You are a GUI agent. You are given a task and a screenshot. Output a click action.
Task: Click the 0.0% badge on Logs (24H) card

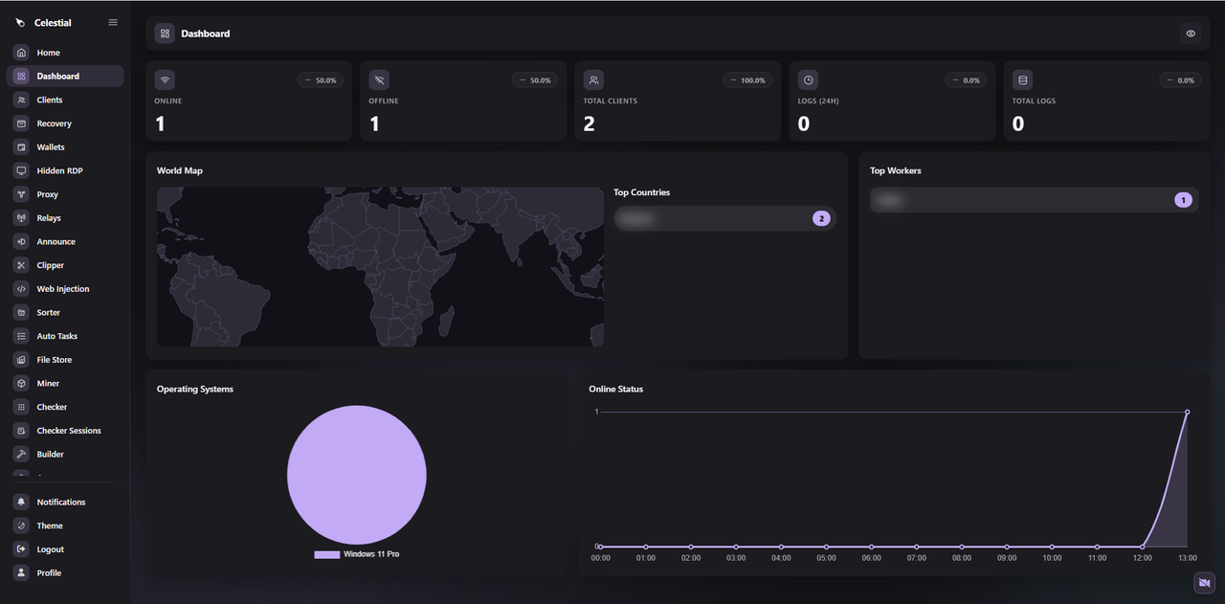[966, 80]
